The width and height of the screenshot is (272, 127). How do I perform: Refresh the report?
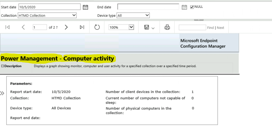pyautogui.click(x=97, y=27)
